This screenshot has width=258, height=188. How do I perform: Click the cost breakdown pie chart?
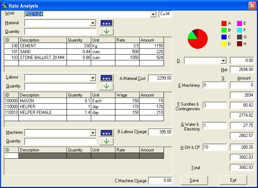click(x=198, y=39)
